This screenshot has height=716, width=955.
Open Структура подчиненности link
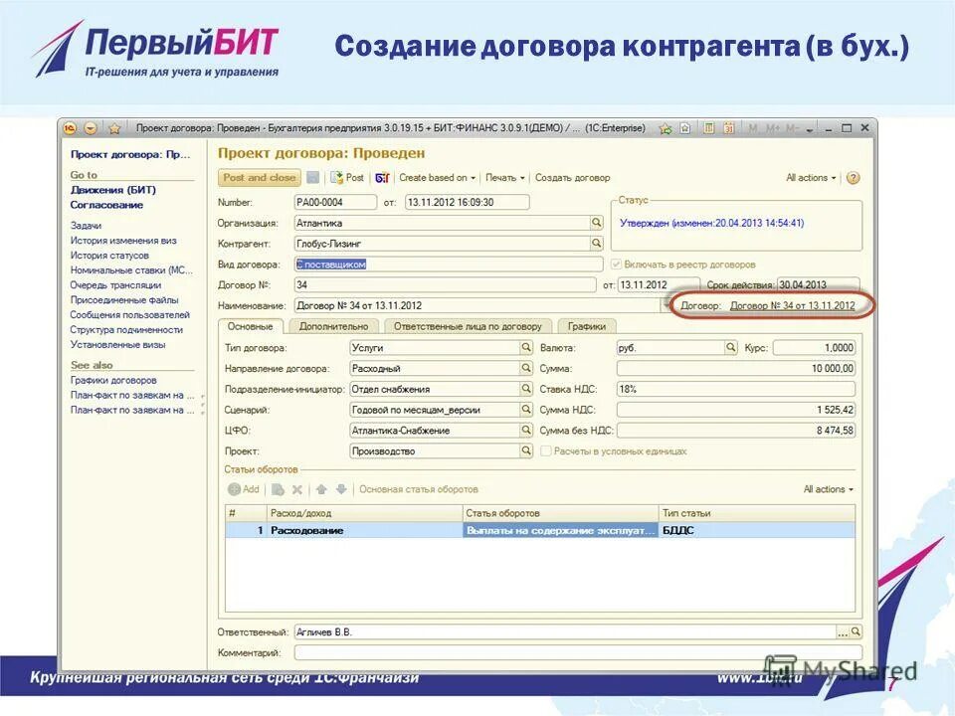(126, 329)
